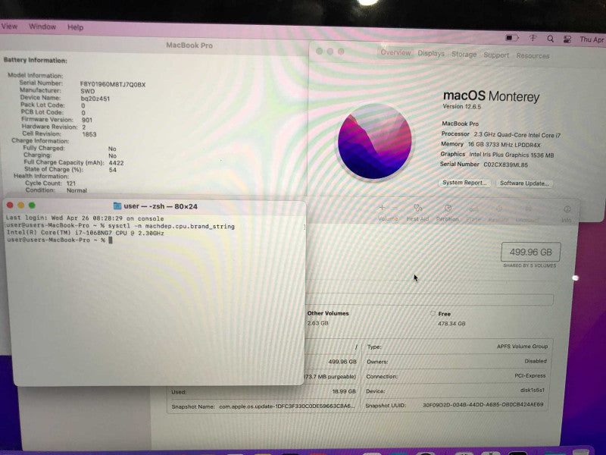The height and width of the screenshot is (455, 606).
Task: Switch to the Resources tab in About This Mac
Action: tap(533, 55)
